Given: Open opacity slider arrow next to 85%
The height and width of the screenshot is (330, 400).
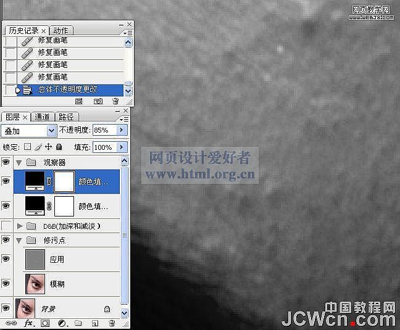Looking at the screenshot, I should (122, 130).
